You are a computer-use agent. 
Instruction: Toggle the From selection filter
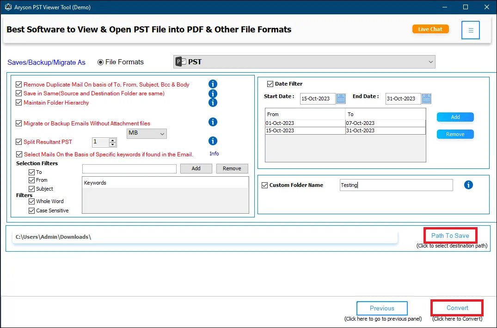coord(31,180)
